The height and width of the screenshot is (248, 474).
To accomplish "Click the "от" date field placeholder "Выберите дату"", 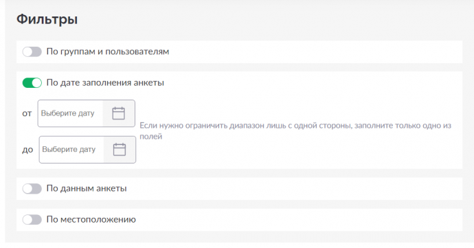I will pos(68,113).
